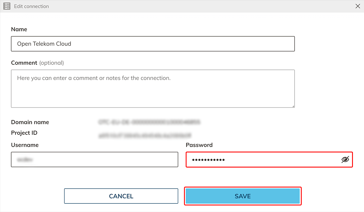Screen dimensions: 364x212
Task: Click the server icon in the title bar
Action: (7, 6)
